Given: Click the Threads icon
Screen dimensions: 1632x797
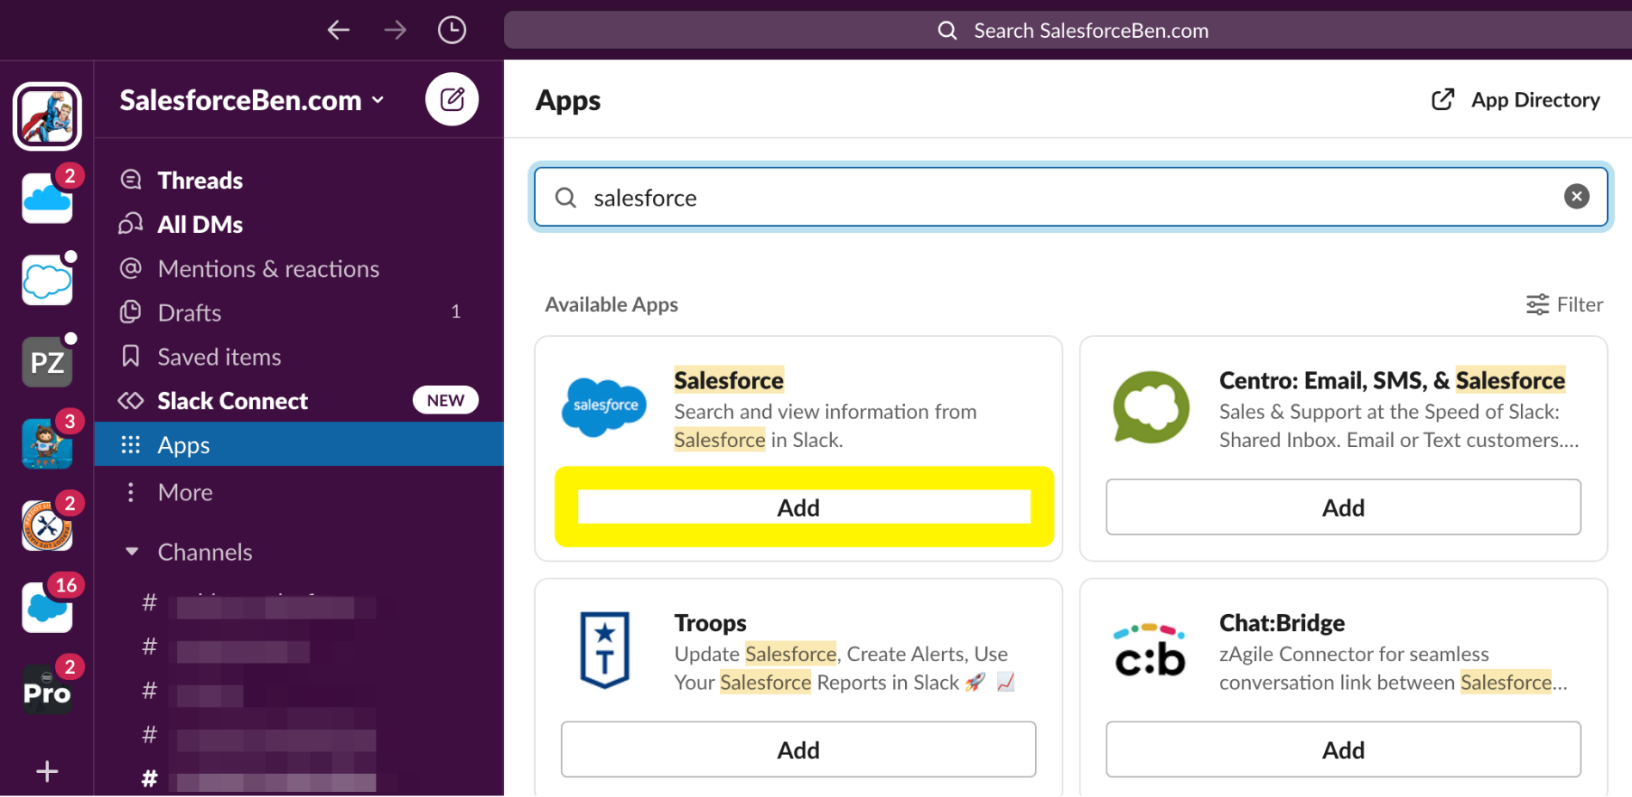Looking at the screenshot, I should (131, 180).
